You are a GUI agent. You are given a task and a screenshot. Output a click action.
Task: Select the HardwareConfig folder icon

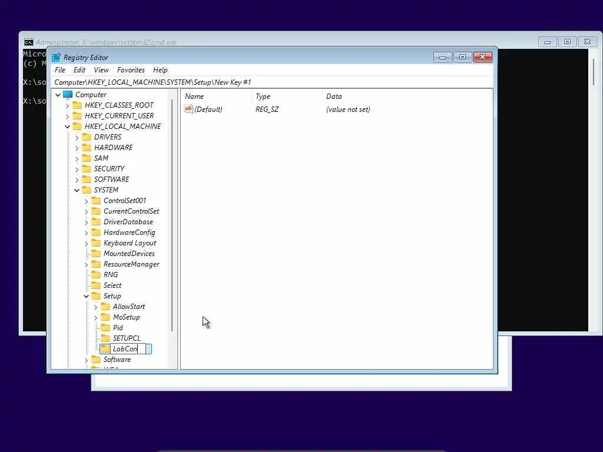coord(96,232)
